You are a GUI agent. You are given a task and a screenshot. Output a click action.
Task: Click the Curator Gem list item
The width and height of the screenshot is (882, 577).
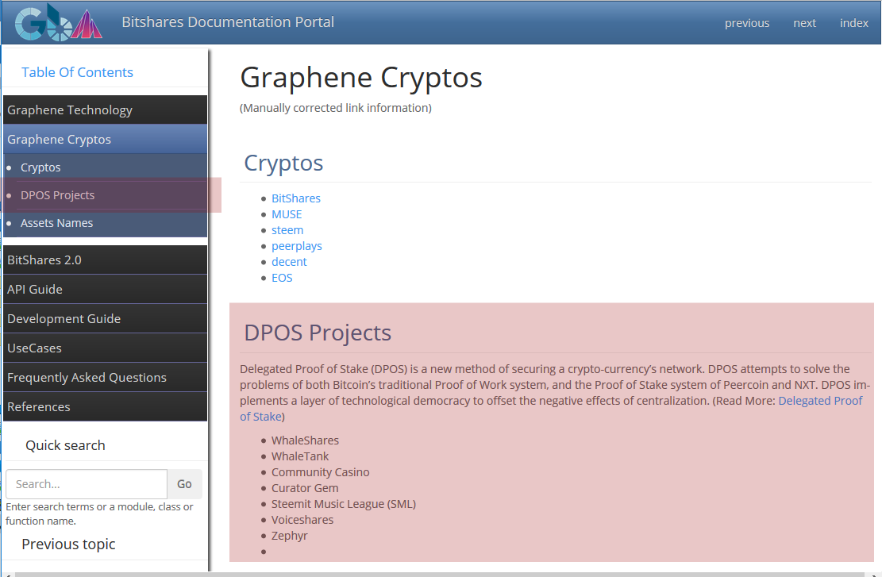click(x=305, y=487)
